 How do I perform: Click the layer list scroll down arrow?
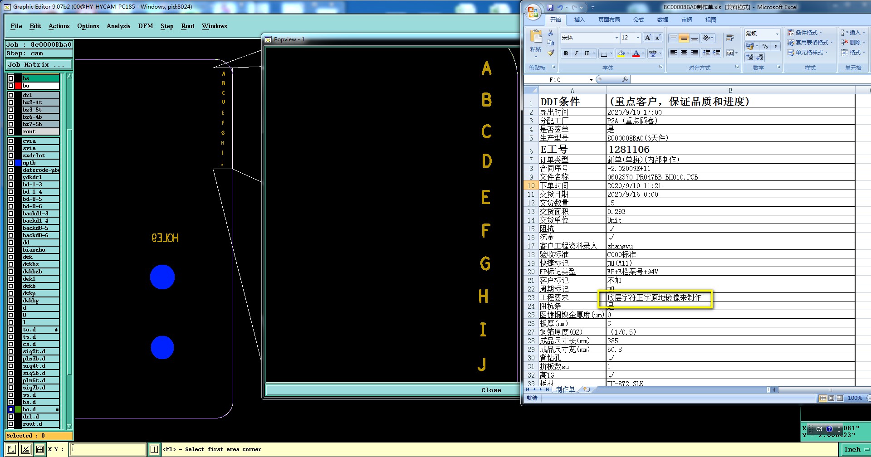coord(69,426)
